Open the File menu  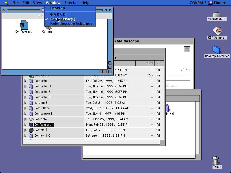pos(16,3)
